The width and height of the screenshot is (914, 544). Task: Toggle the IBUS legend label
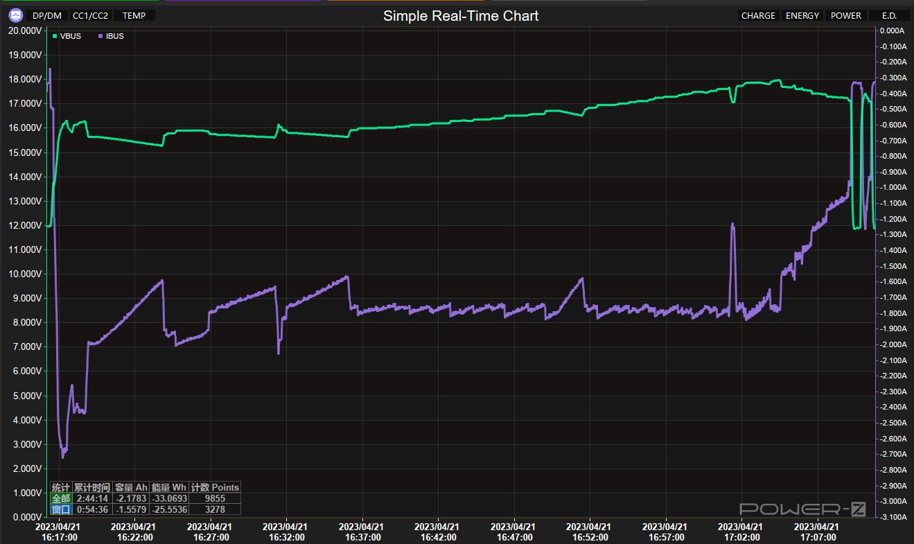[x=116, y=36]
